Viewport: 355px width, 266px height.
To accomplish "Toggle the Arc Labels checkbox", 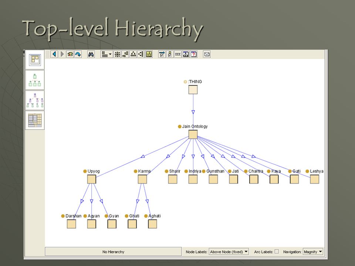I will point(277,252).
